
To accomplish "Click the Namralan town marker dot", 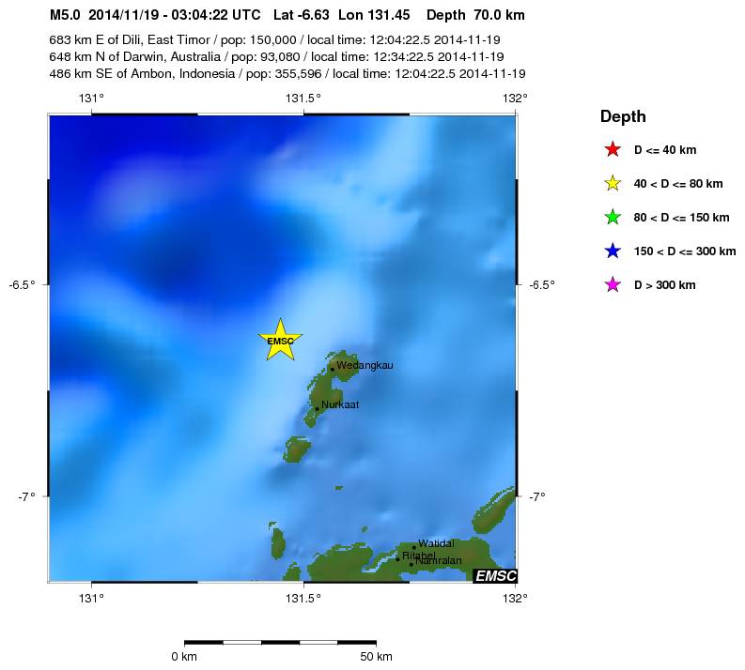I will pyautogui.click(x=411, y=564).
